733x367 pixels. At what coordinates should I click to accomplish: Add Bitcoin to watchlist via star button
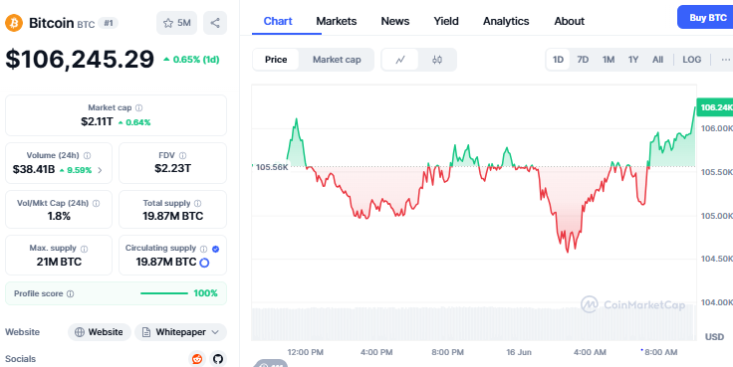tap(176, 23)
